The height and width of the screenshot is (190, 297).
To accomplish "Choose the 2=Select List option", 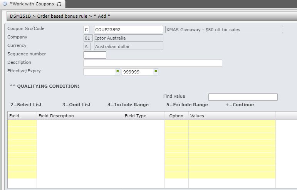I will [x=26, y=105].
